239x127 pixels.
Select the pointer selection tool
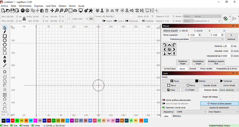[5, 28]
